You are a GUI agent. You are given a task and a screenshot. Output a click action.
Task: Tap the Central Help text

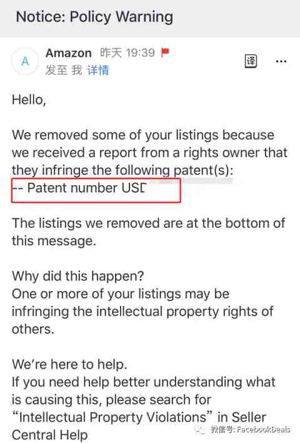click(x=49, y=435)
